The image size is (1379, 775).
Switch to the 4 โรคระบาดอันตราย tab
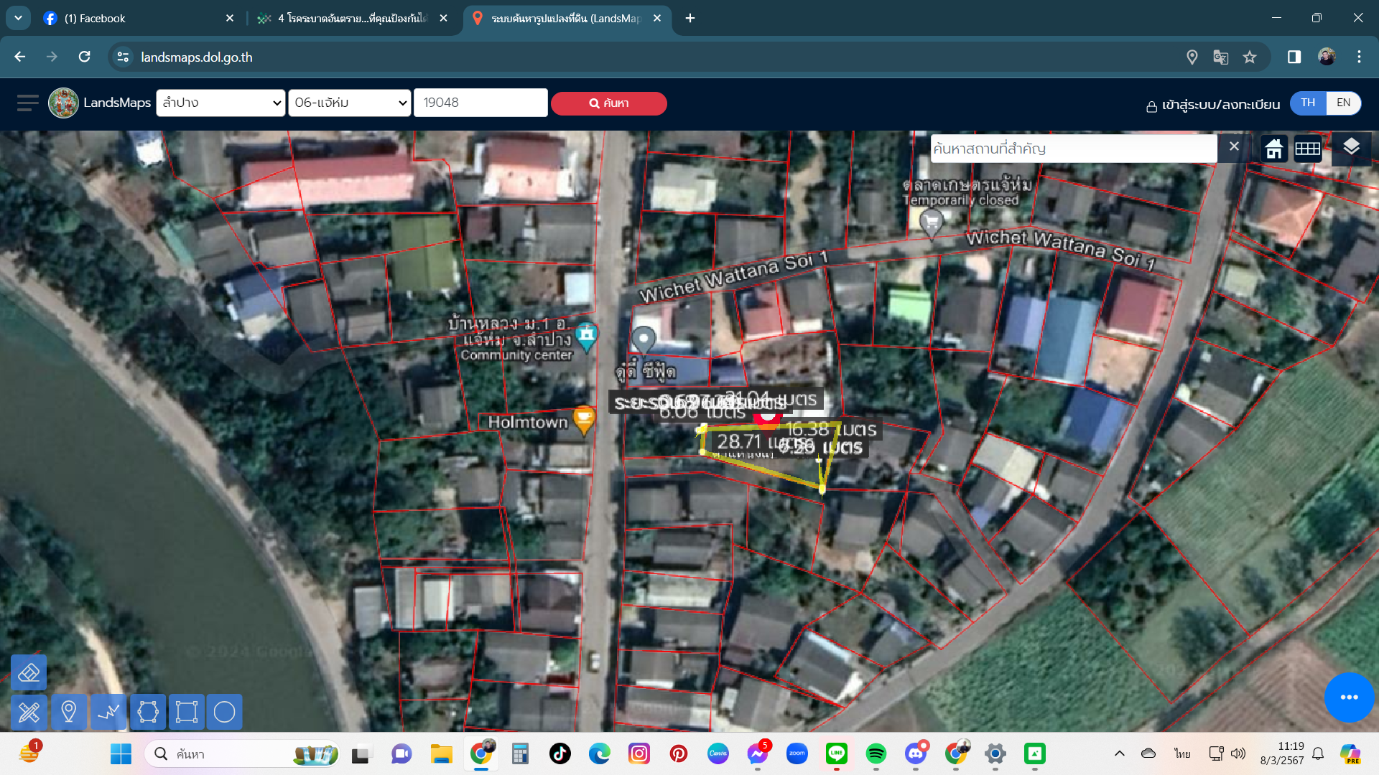[x=352, y=19]
